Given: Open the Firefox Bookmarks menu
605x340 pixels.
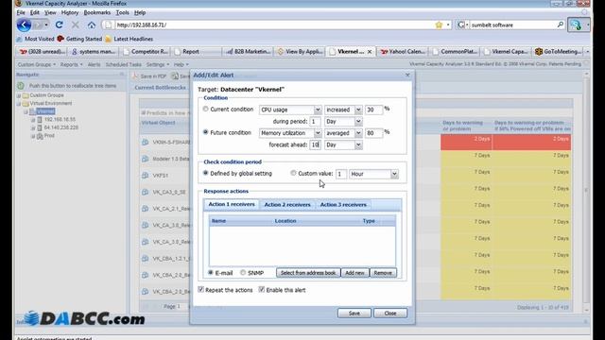Looking at the screenshot, I should point(96,12).
